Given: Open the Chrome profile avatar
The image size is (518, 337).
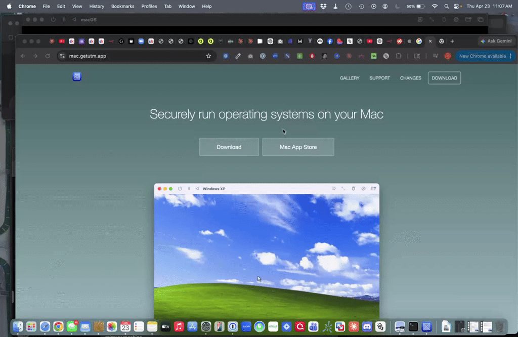Looking at the screenshot, I should (x=448, y=56).
